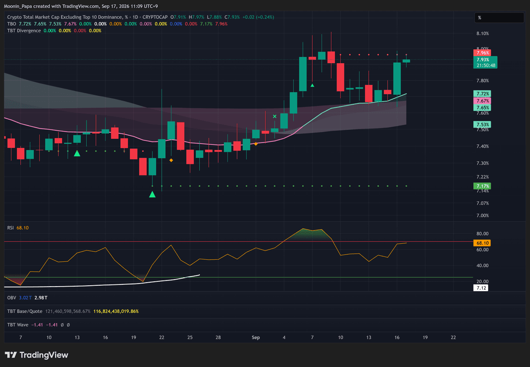530x367 pixels.
Task: Select the TBO indicator label
Action: coord(11,24)
